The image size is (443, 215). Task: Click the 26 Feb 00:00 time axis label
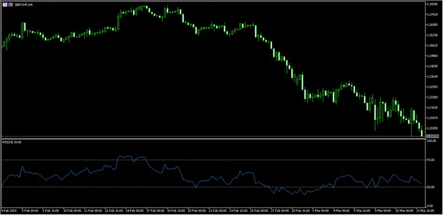[259, 211]
